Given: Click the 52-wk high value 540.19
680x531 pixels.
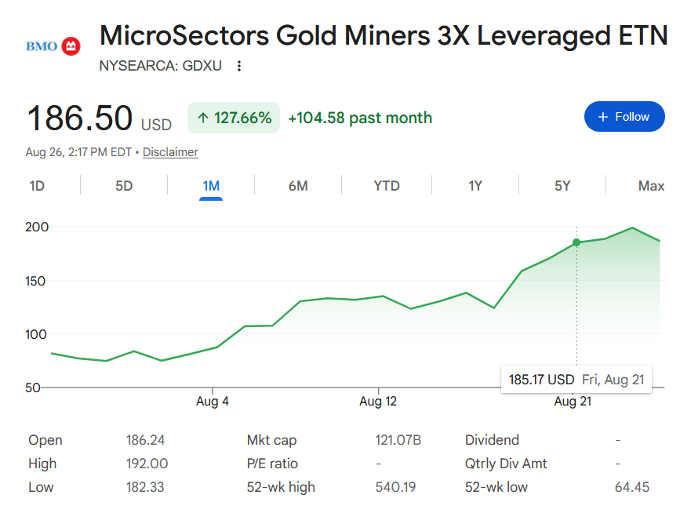Looking at the screenshot, I should tap(395, 487).
